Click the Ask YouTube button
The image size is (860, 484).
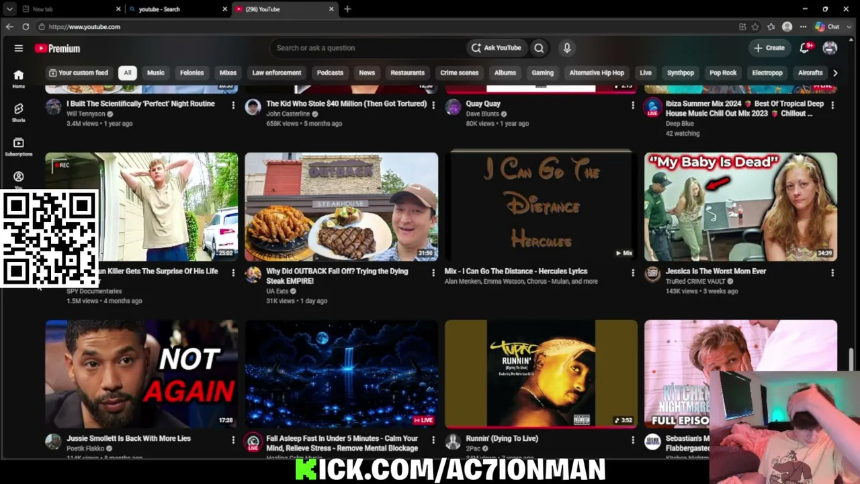[x=496, y=48]
